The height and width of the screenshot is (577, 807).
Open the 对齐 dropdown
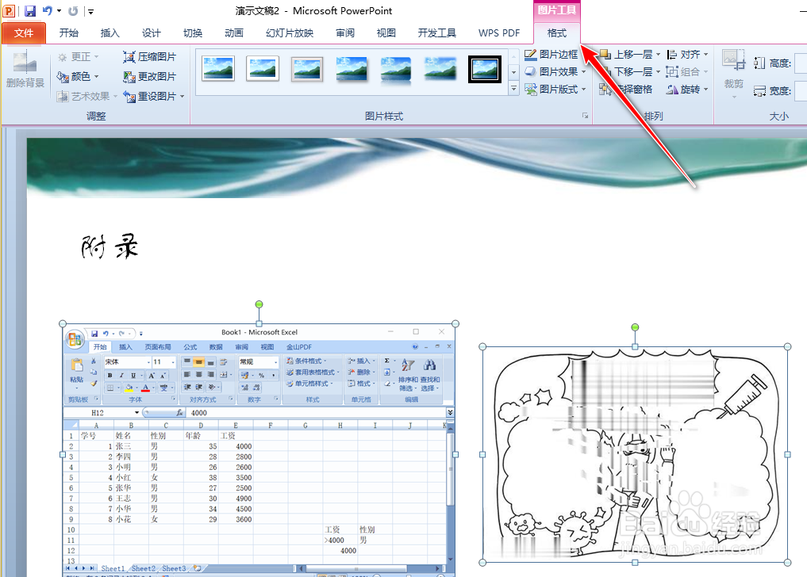click(688, 55)
